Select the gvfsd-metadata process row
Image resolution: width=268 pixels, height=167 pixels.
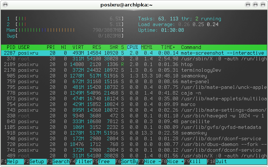pyautogui.click(x=134, y=127)
